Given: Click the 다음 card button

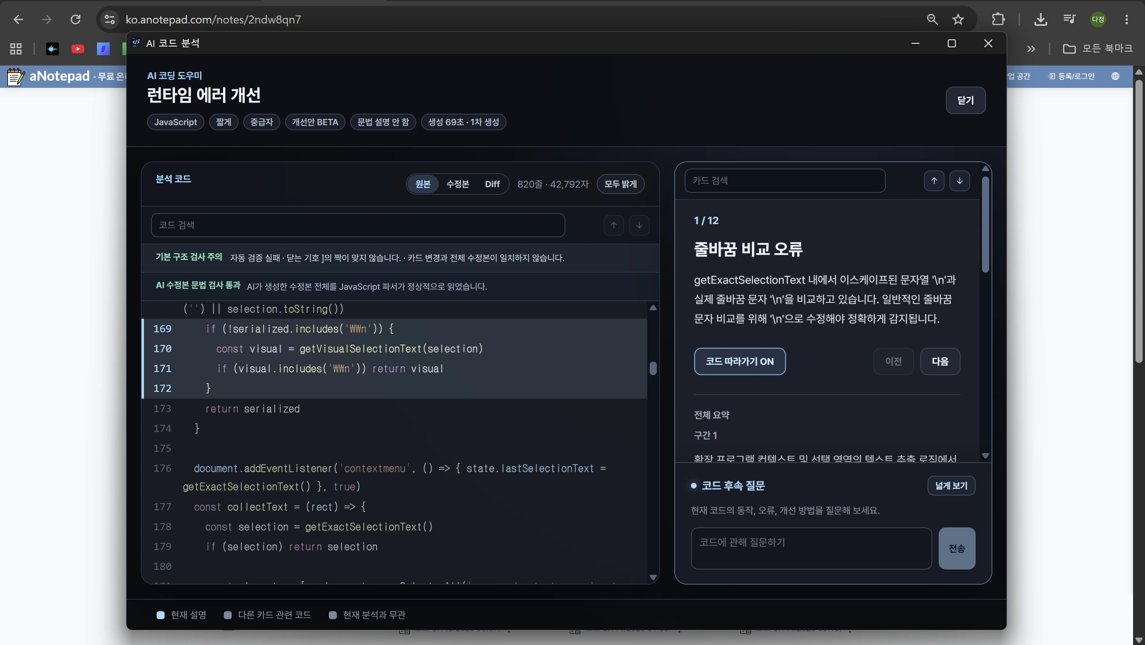Looking at the screenshot, I should point(940,361).
